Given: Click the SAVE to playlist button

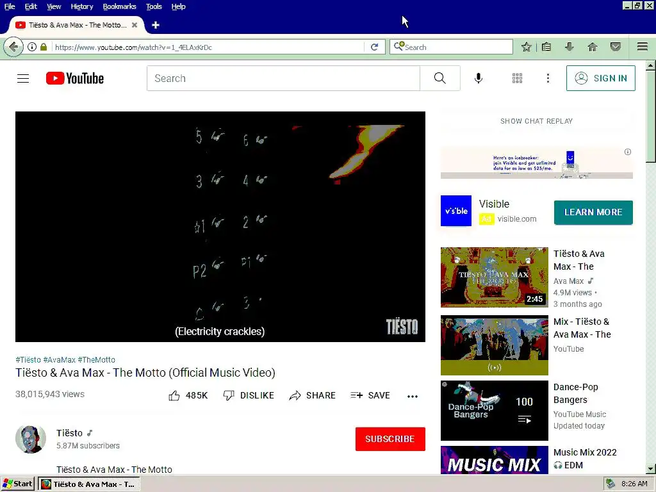Looking at the screenshot, I should tap(370, 395).
